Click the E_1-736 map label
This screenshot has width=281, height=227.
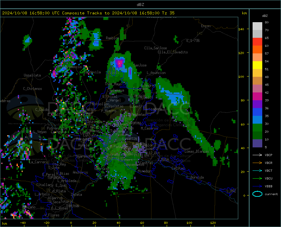click(x=193, y=41)
